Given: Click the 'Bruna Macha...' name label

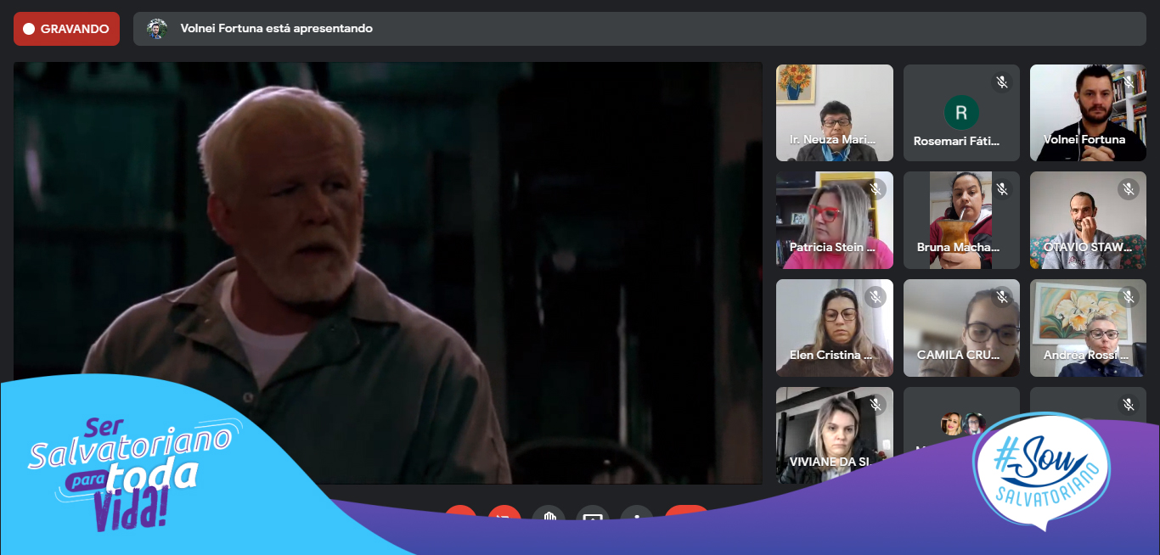Looking at the screenshot, I should coord(959,248).
